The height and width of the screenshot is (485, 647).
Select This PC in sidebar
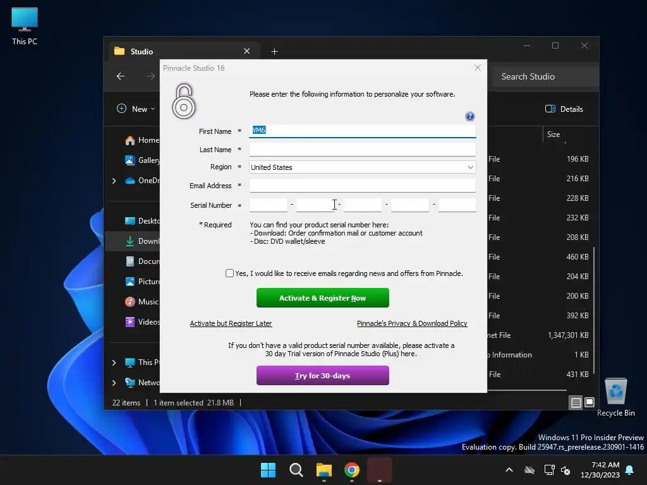click(142, 362)
